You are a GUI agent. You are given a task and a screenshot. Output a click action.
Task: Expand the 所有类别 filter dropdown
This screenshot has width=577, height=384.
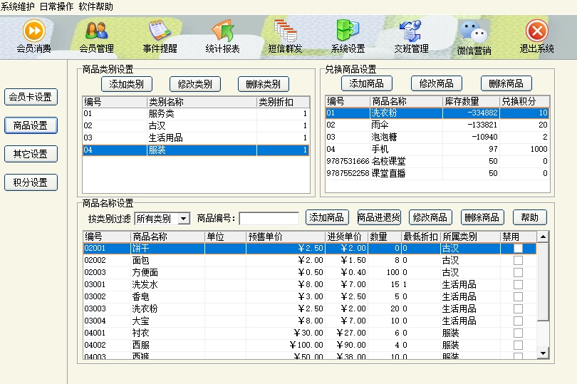(184, 218)
